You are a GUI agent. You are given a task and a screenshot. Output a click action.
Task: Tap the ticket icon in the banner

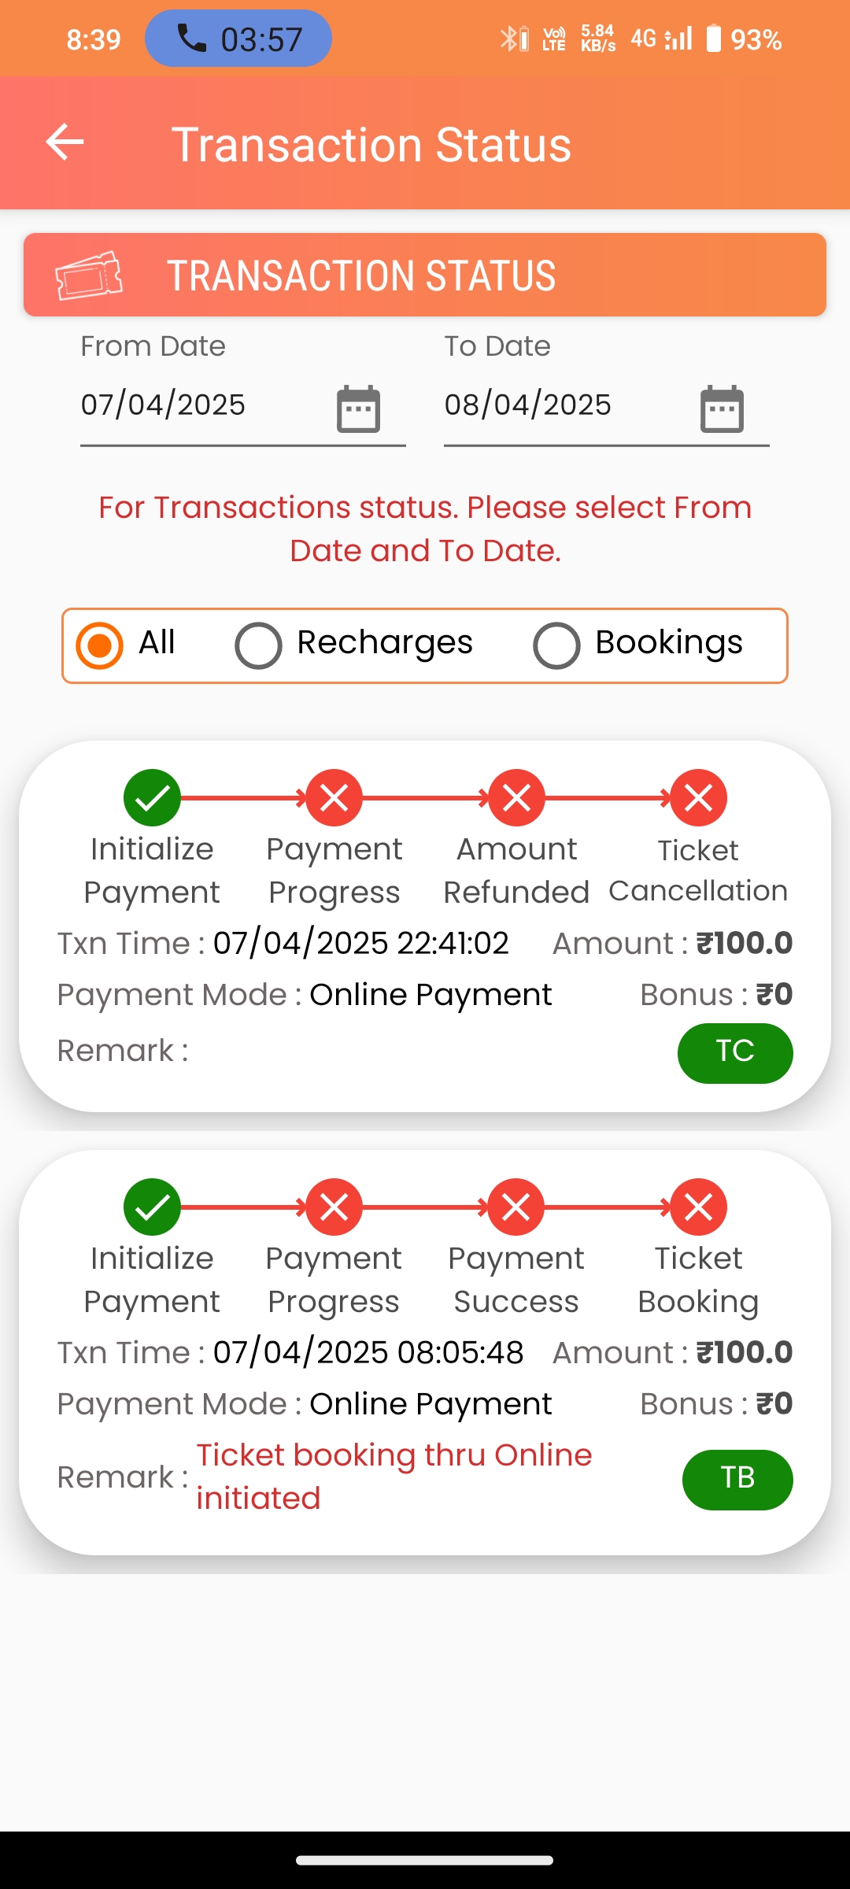point(89,275)
